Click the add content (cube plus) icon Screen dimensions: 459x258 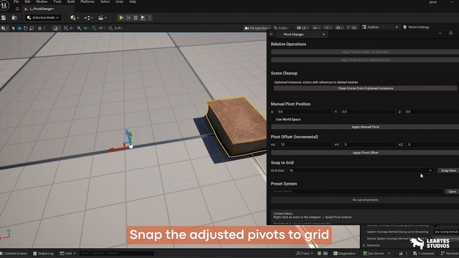(x=74, y=18)
